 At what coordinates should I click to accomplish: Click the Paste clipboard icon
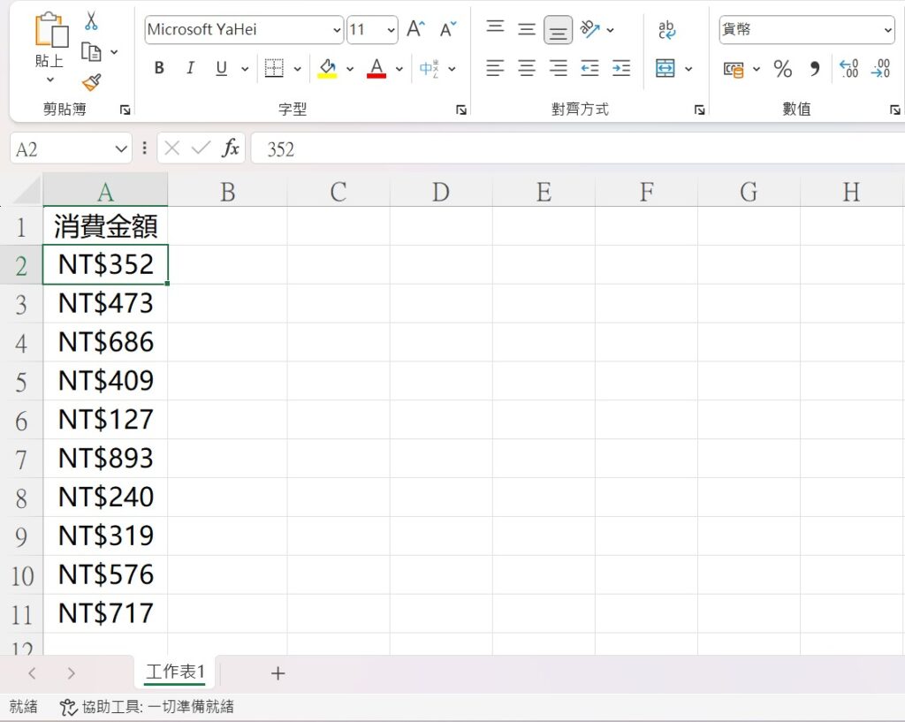50,30
